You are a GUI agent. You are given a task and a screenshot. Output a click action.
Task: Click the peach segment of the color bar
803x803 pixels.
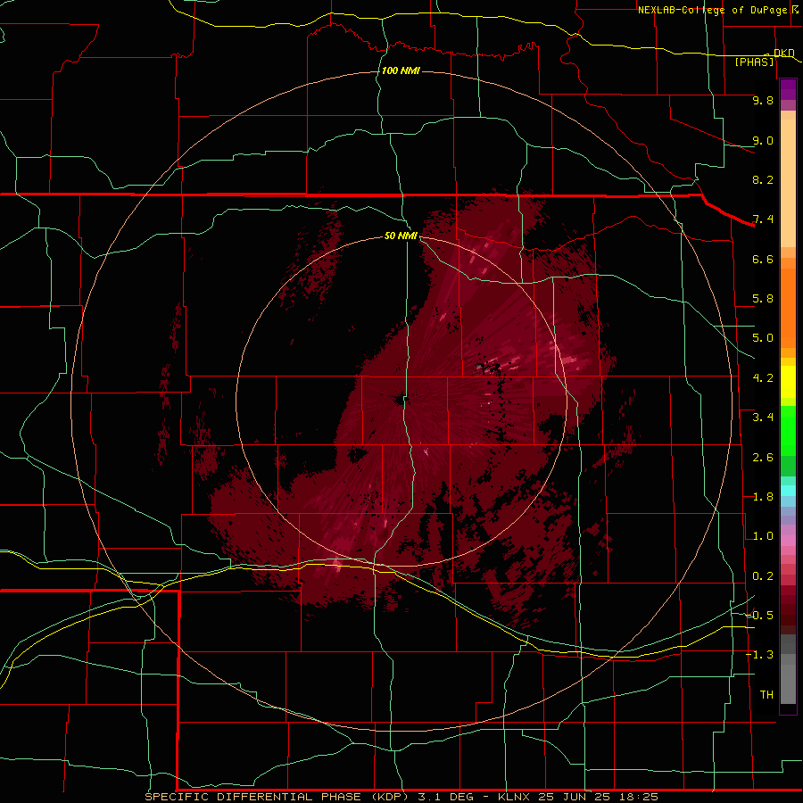pyautogui.click(x=788, y=179)
